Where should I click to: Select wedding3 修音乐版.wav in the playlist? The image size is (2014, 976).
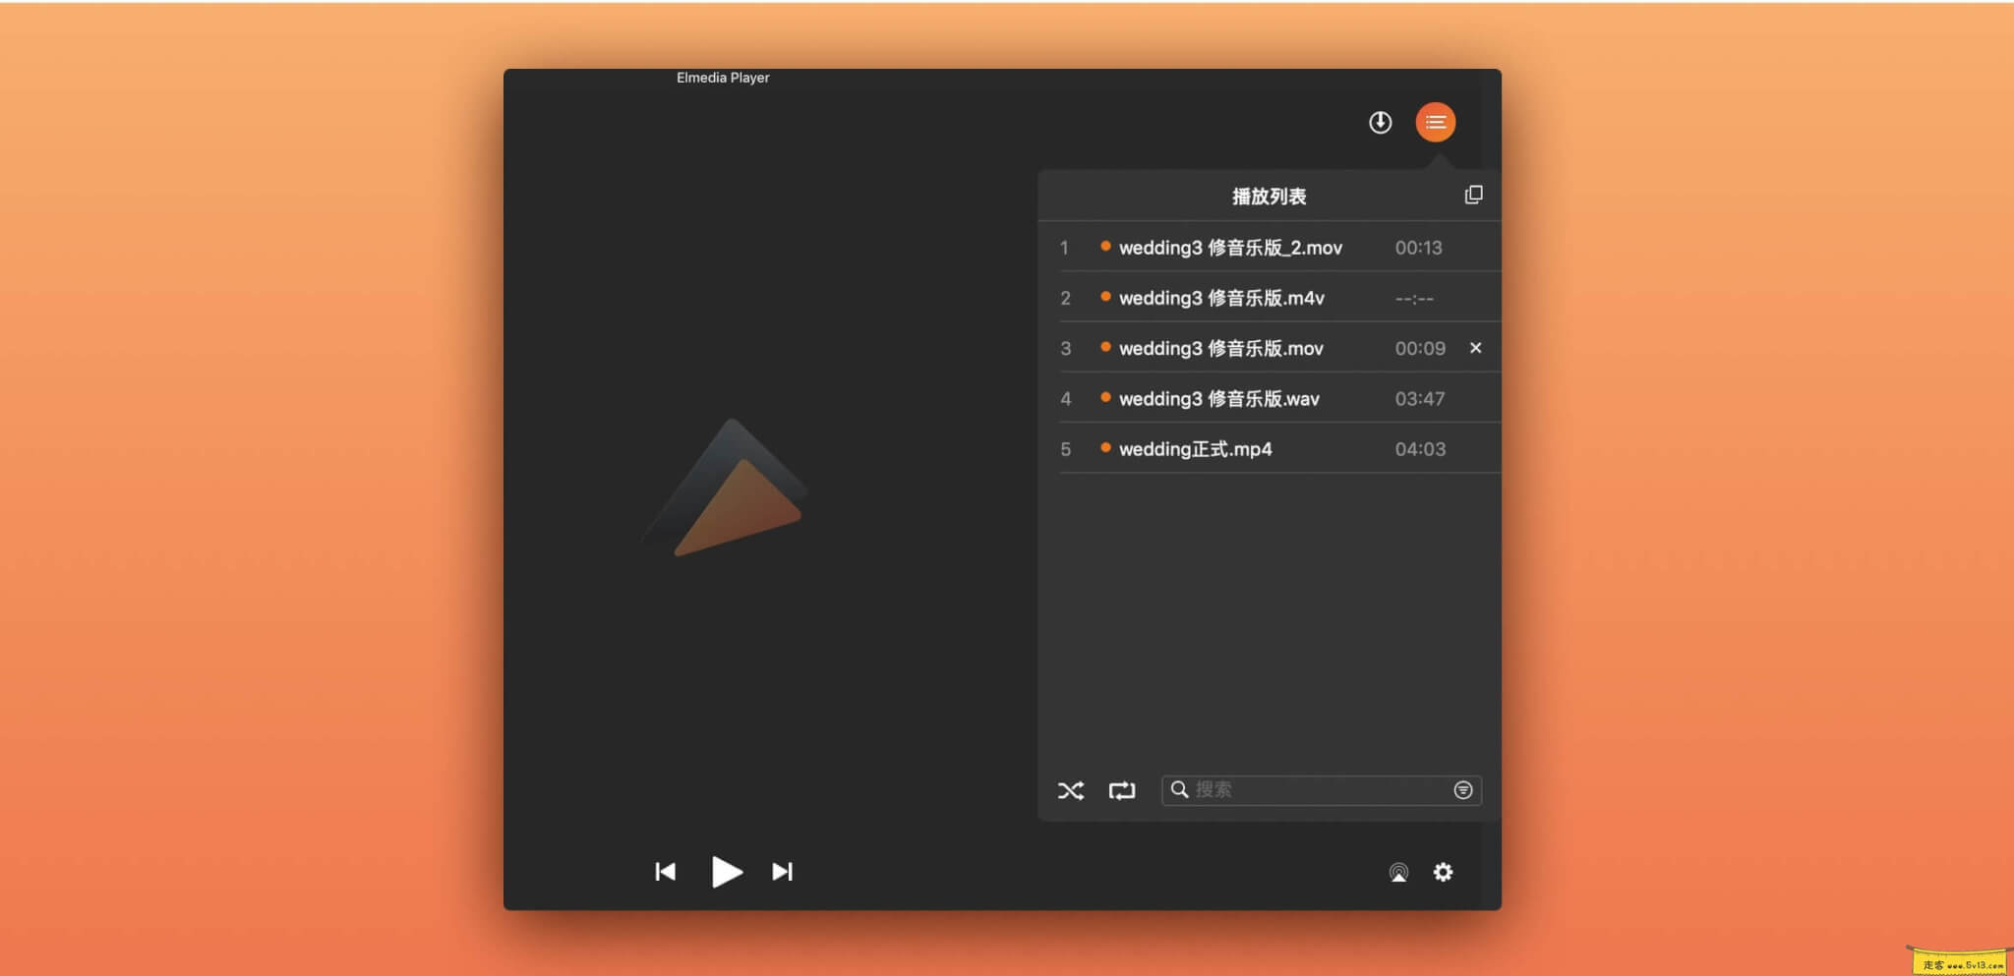(x=1219, y=397)
